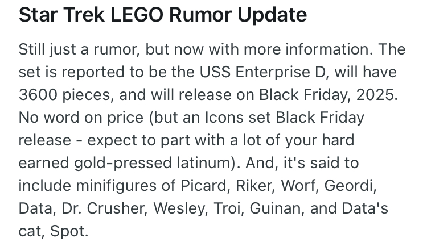Click the name "Geordi" in the list
Viewport: 427px width, 242px height.
click(x=348, y=186)
